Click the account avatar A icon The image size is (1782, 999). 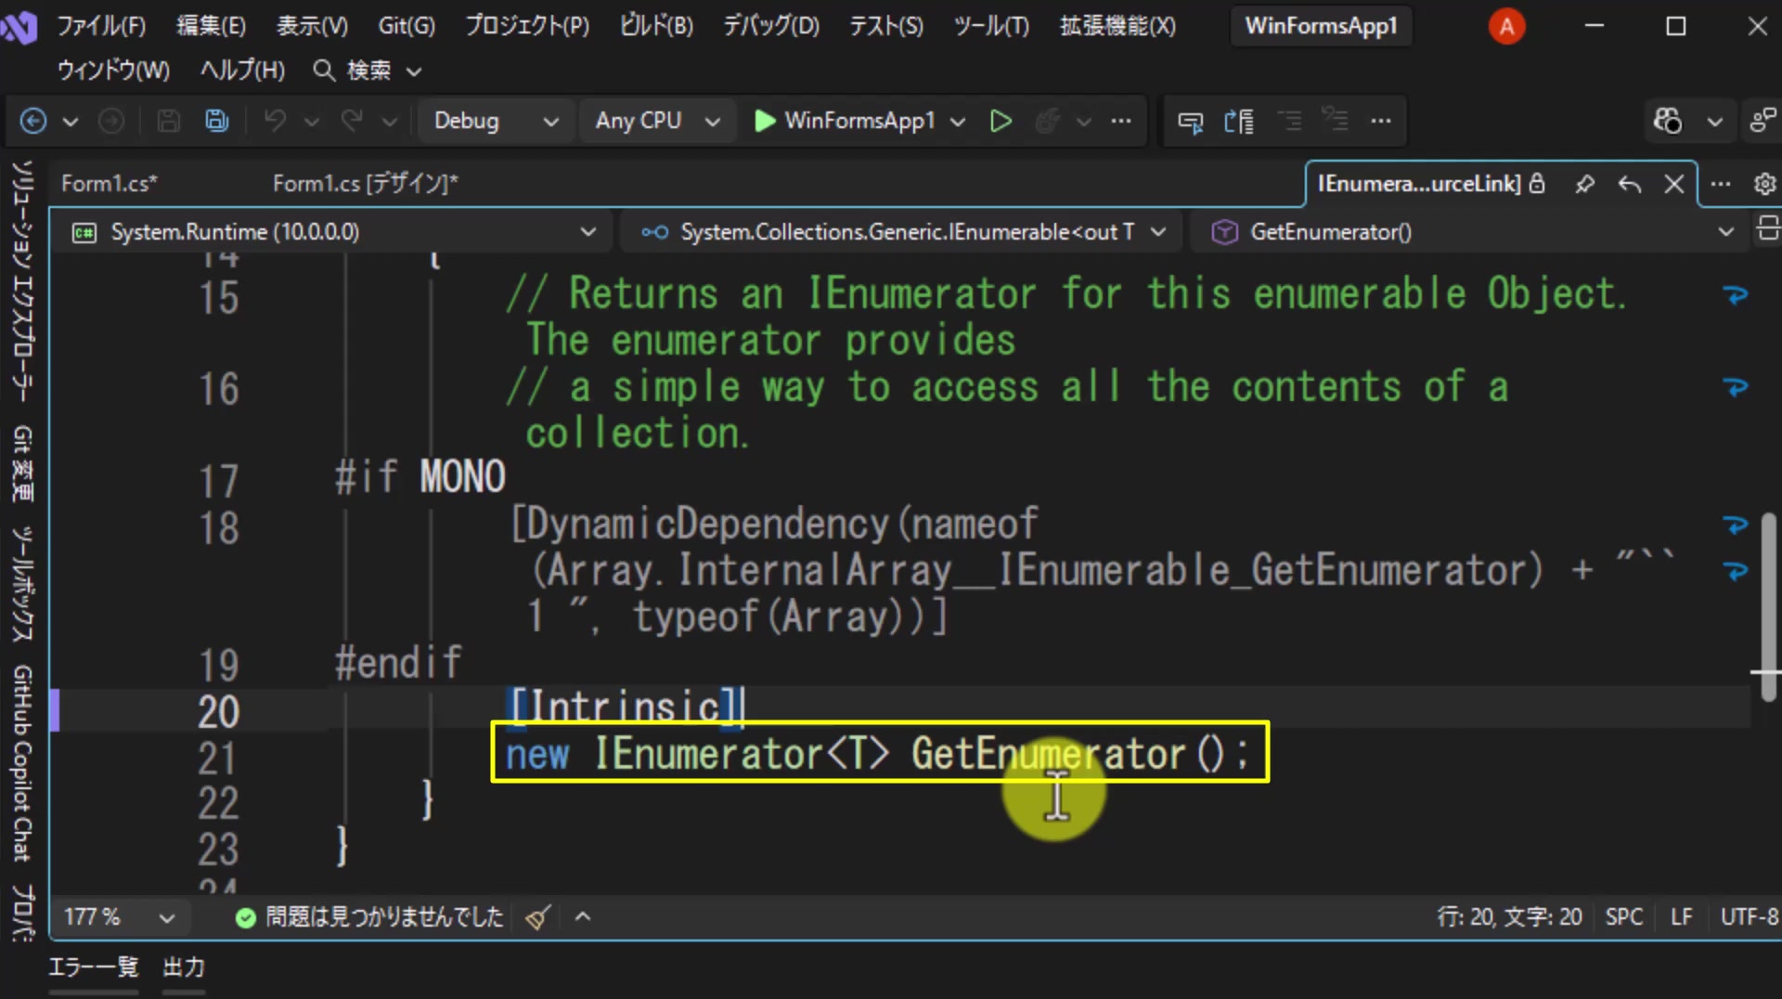[1506, 27]
